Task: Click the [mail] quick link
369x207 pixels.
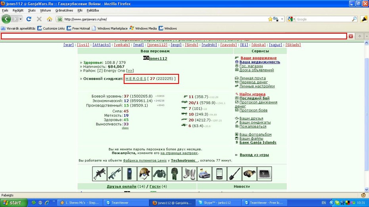Action: click(x=138, y=45)
